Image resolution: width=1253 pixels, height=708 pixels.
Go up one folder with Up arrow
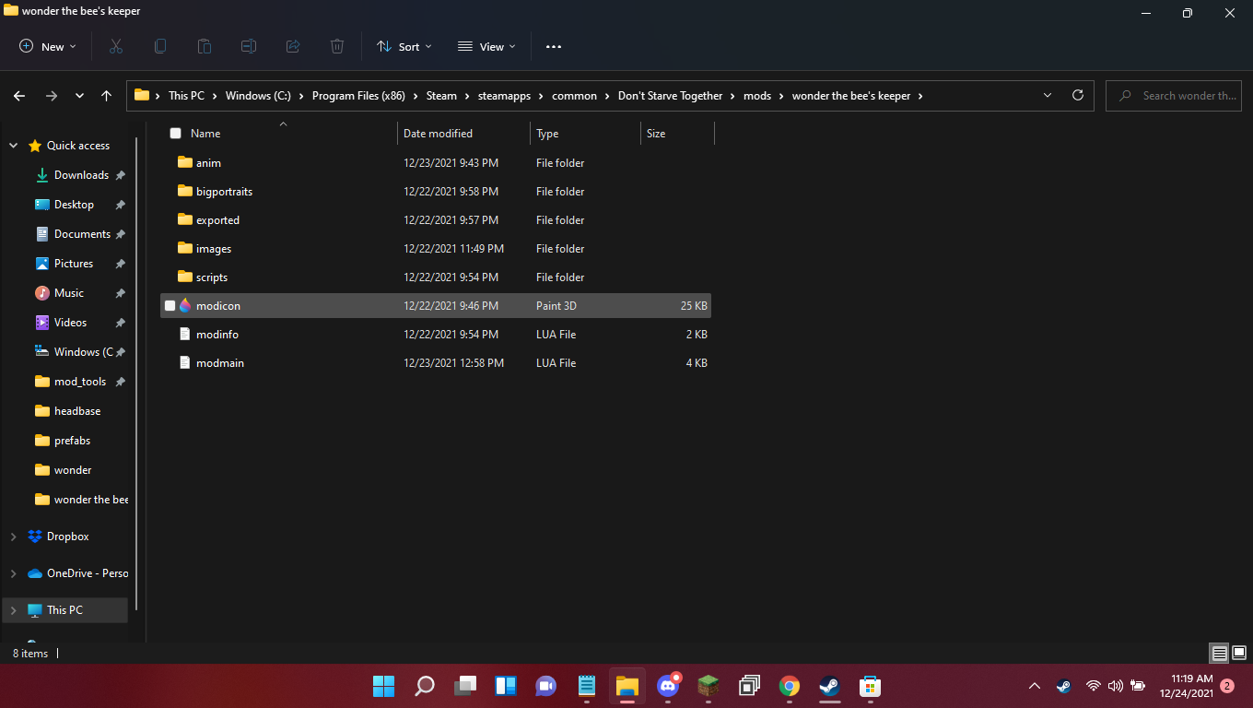[x=106, y=96]
